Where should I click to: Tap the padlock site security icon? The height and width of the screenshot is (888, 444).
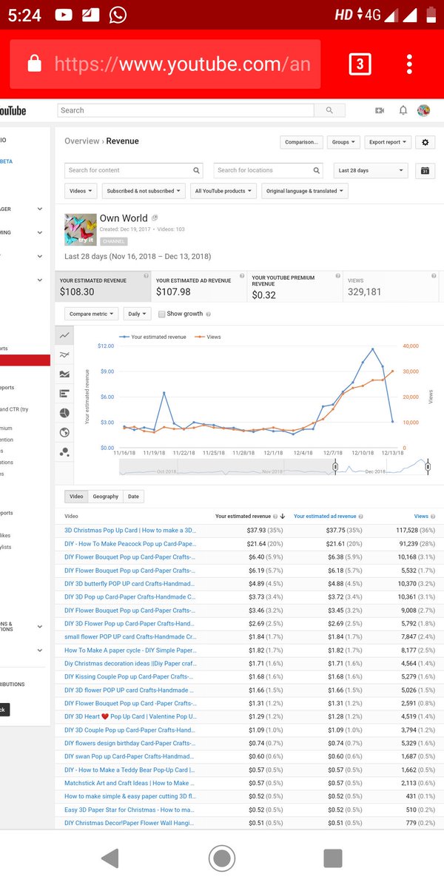pos(34,64)
